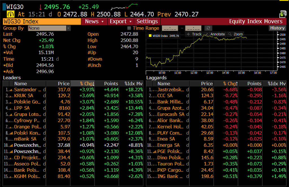Select the mBank SA row in Leaders
The height and width of the screenshot is (187, 289).
tap(73, 139)
